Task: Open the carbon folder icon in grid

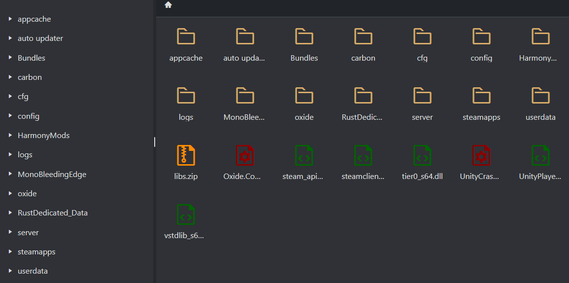Action: point(363,36)
